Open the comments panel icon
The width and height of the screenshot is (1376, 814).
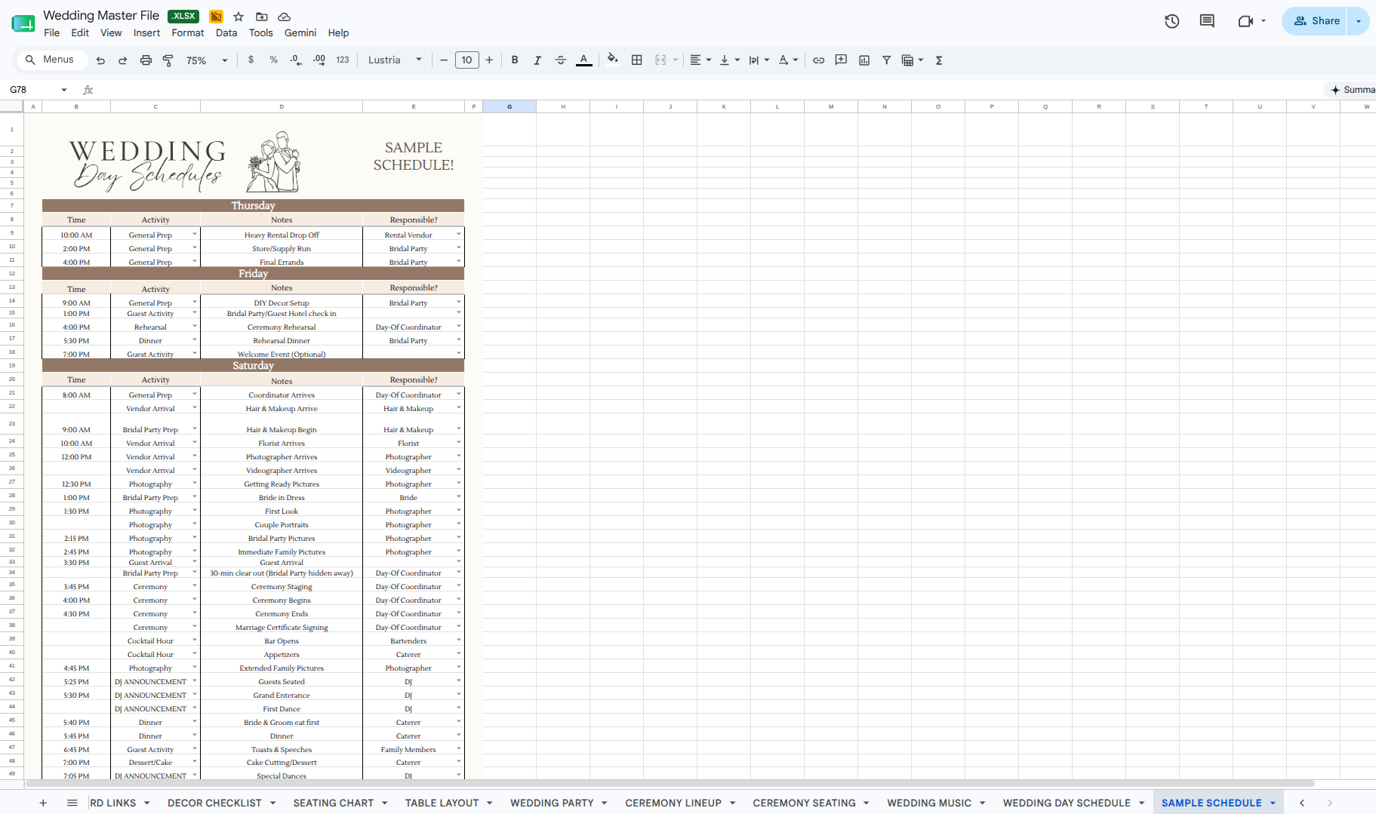pyautogui.click(x=1207, y=21)
